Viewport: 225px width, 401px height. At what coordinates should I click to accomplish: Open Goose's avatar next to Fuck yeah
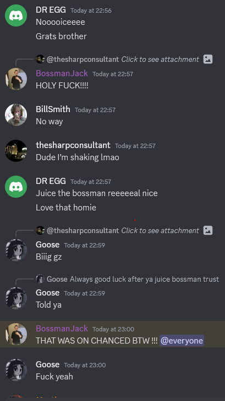(x=16, y=370)
